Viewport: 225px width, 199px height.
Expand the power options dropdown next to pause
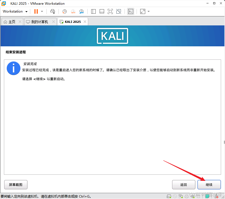42,11
